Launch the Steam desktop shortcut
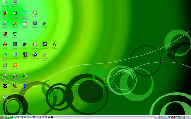Image resolution: width=191 pixels, height=119 pixels. point(5,86)
